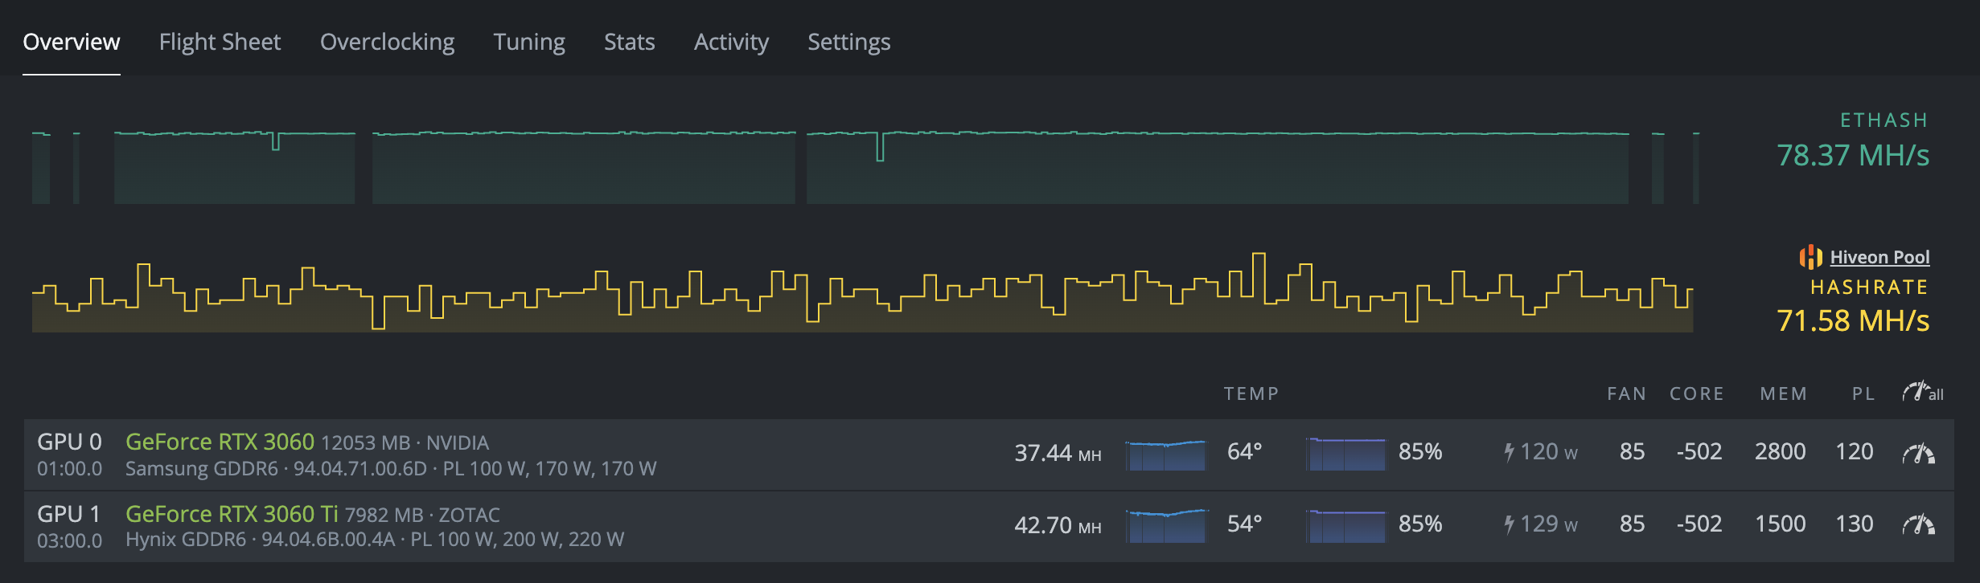Screen dimensions: 1980x583
Task: Open the Settings tab
Action: coord(848,42)
